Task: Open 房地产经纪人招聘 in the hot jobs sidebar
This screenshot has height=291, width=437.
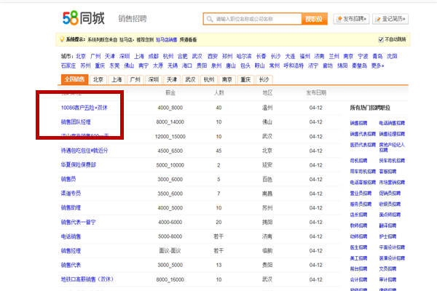Action: pos(392,147)
